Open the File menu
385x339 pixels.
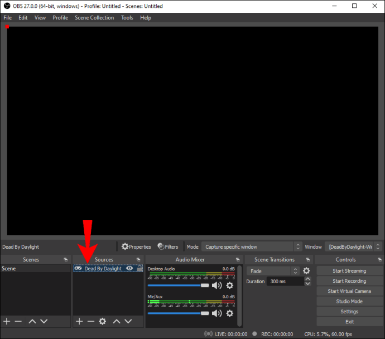click(7, 18)
